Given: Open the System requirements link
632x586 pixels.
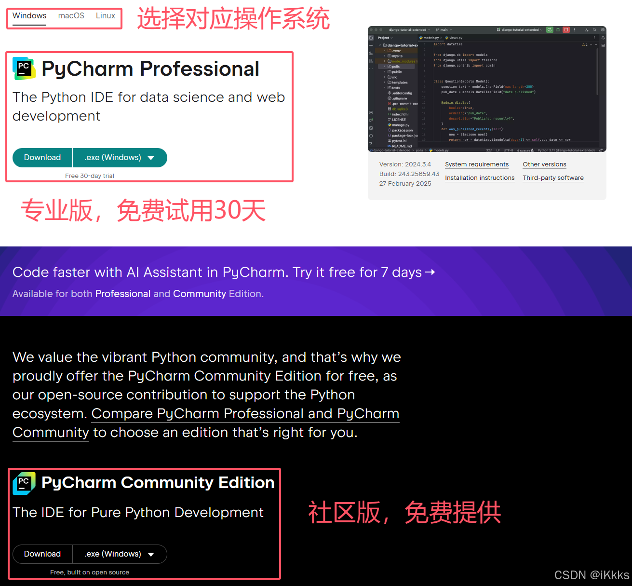Looking at the screenshot, I should pos(477,164).
